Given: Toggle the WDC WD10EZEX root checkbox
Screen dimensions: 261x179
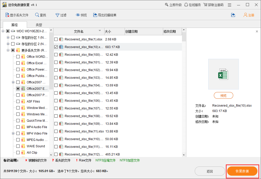Looking at the screenshot, I should tap(8, 31).
